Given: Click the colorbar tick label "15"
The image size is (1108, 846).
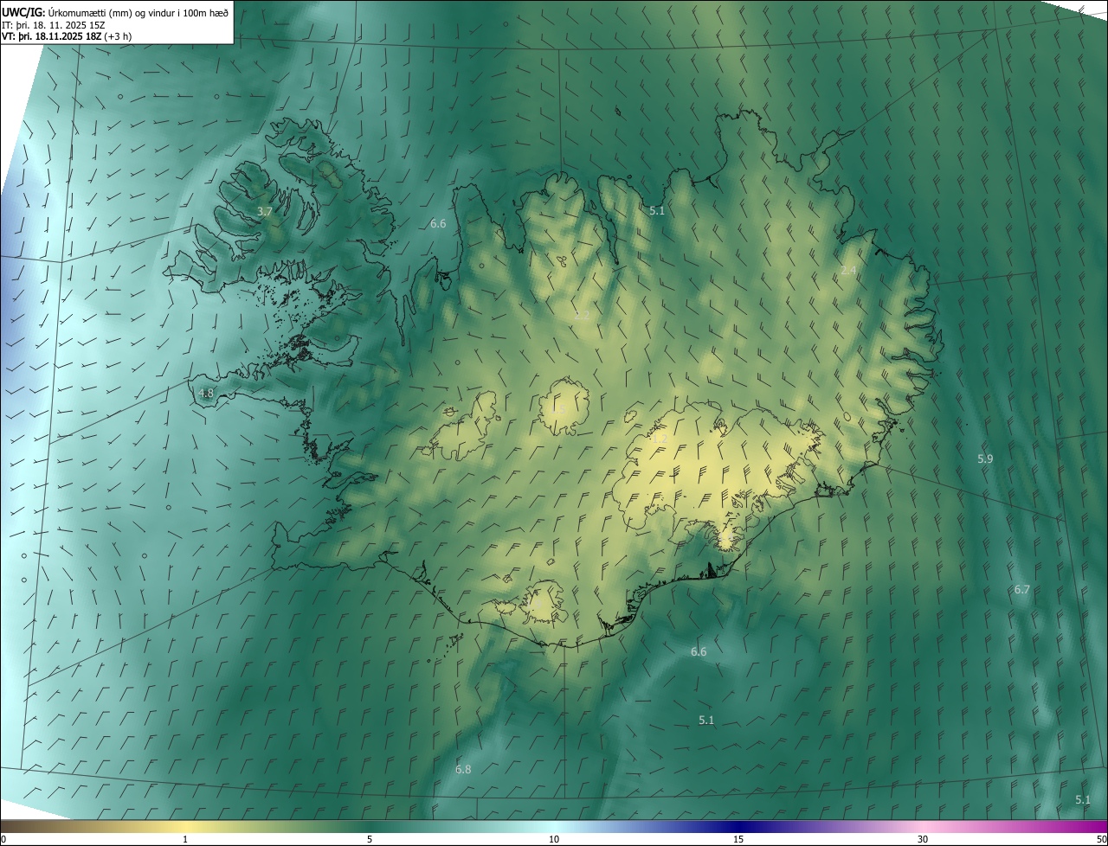Looking at the screenshot, I should pos(738,839).
